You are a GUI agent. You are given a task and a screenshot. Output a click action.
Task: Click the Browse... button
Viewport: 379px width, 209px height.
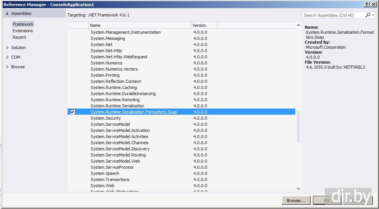pyautogui.click(x=295, y=201)
